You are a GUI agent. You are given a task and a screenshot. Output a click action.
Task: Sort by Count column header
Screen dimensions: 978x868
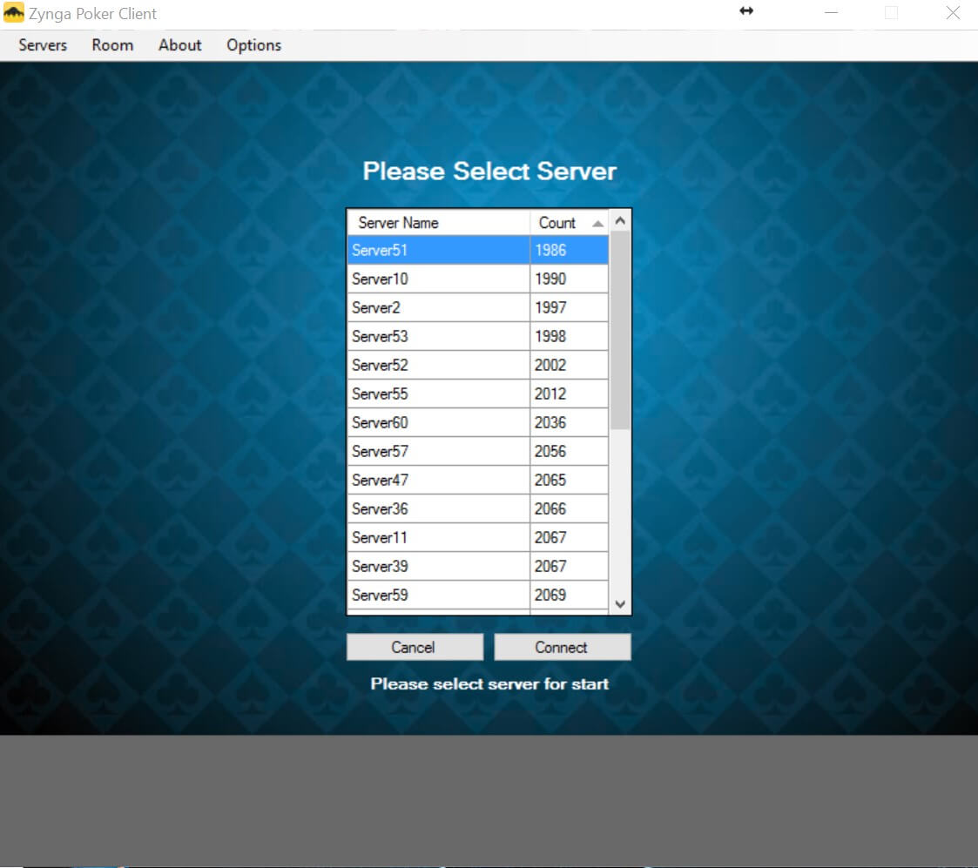coord(570,223)
